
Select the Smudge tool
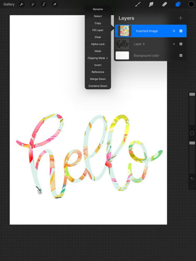(151, 4)
